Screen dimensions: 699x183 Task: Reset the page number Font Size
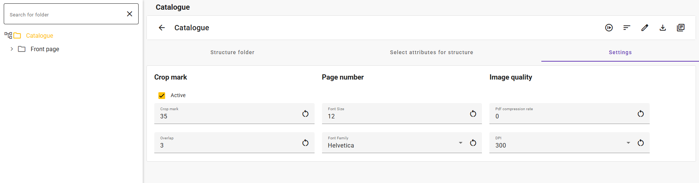473,114
